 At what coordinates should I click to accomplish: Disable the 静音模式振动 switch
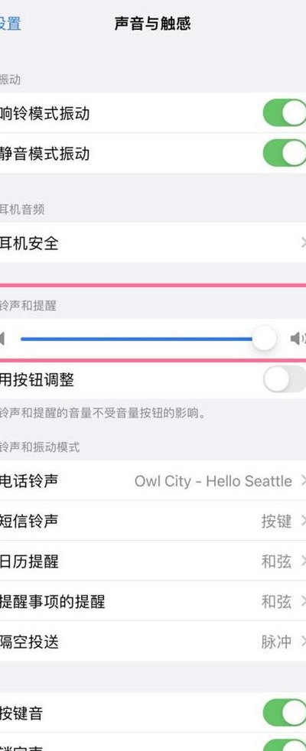(285, 153)
